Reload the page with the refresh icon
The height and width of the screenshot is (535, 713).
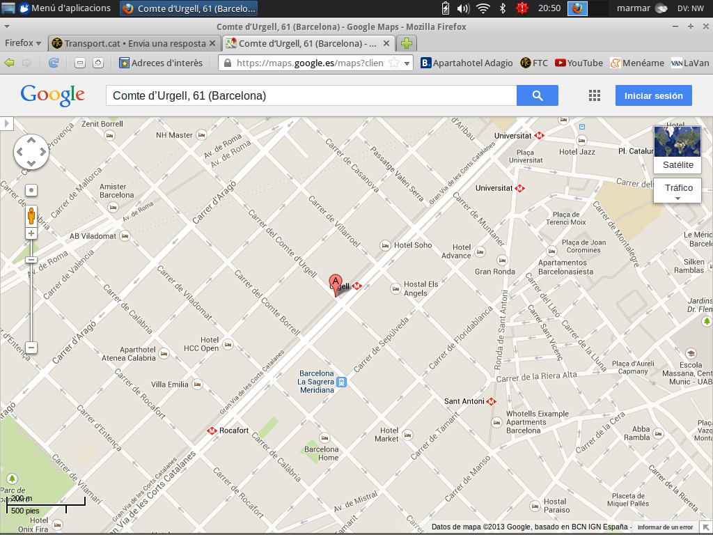point(54,63)
